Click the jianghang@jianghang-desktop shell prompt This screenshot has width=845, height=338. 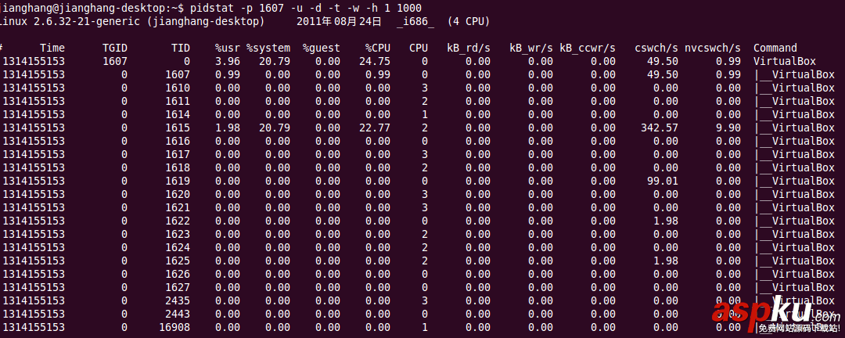tap(92, 8)
